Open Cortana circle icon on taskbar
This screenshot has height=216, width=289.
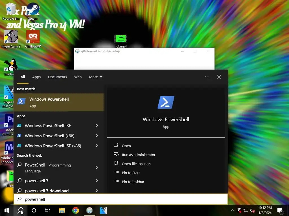34,210
